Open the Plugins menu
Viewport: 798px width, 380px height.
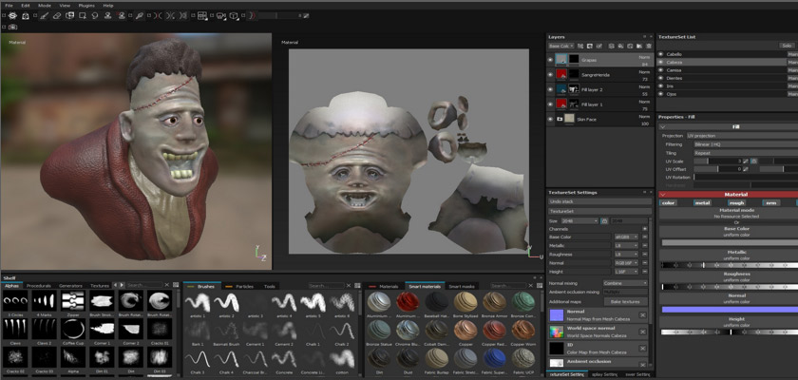tap(86, 5)
